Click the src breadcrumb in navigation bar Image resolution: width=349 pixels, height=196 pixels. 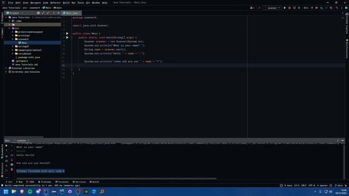click(x=25, y=8)
